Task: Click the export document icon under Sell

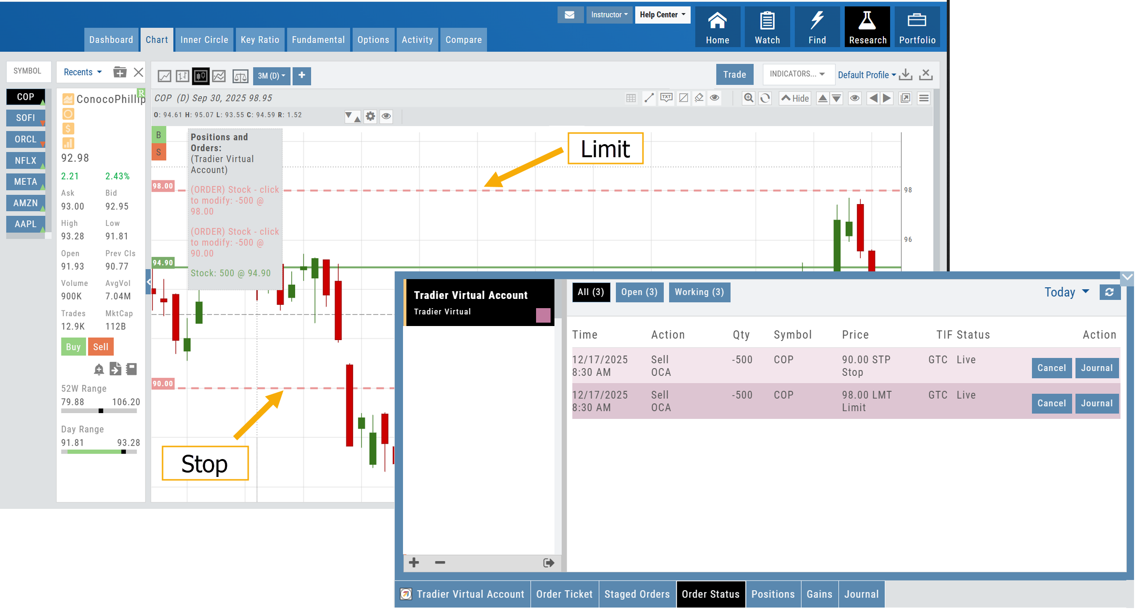Action: coord(115,369)
